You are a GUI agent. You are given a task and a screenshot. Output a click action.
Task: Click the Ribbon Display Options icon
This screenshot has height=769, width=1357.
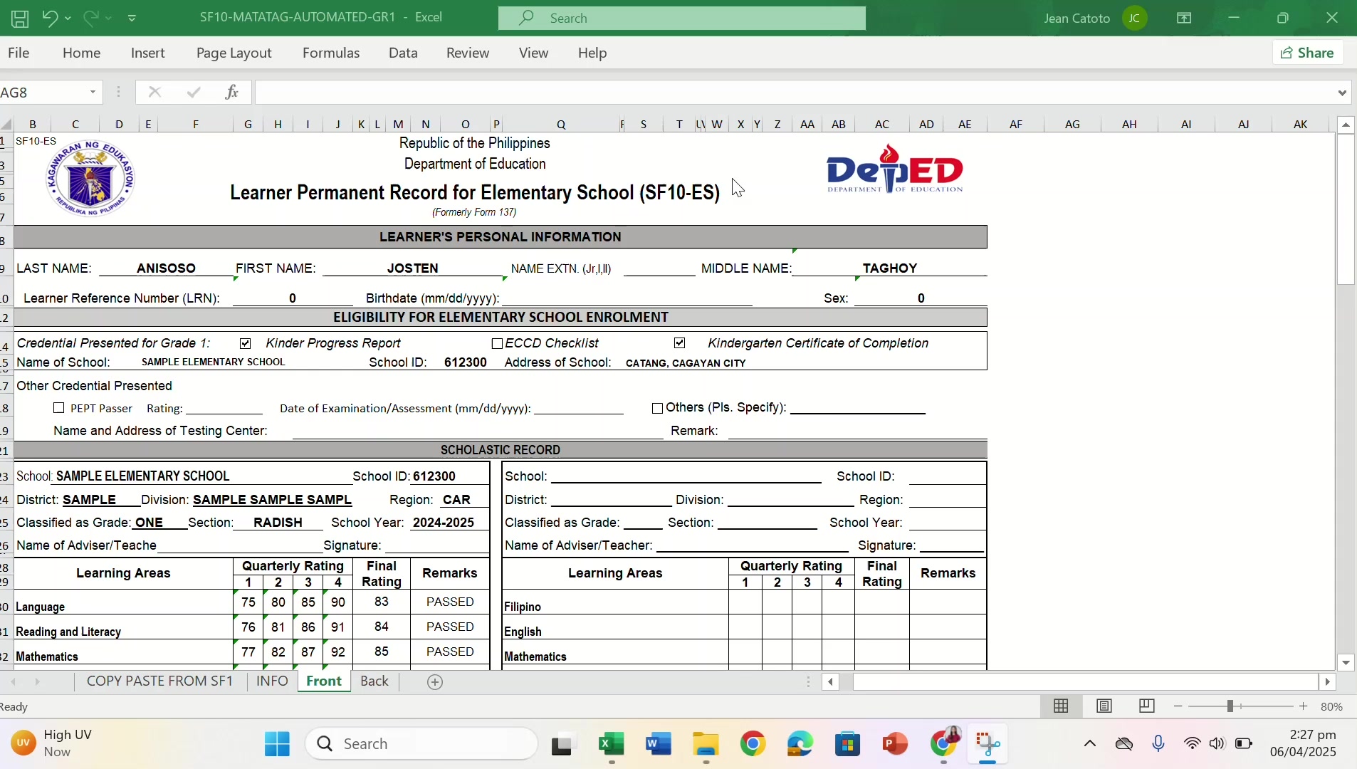(x=1184, y=18)
